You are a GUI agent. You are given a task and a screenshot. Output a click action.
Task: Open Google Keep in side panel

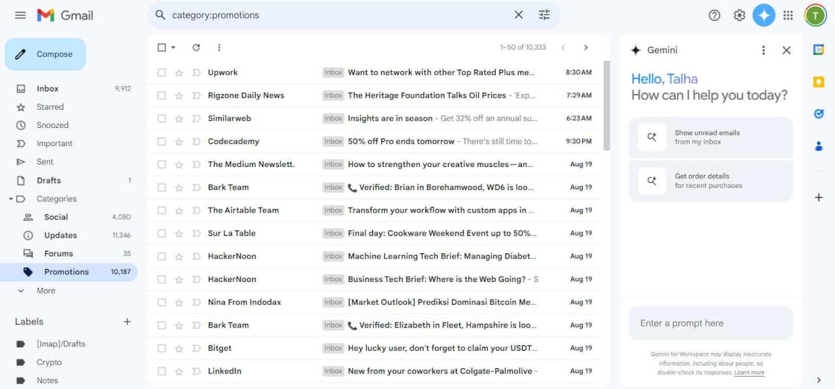[819, 82]
